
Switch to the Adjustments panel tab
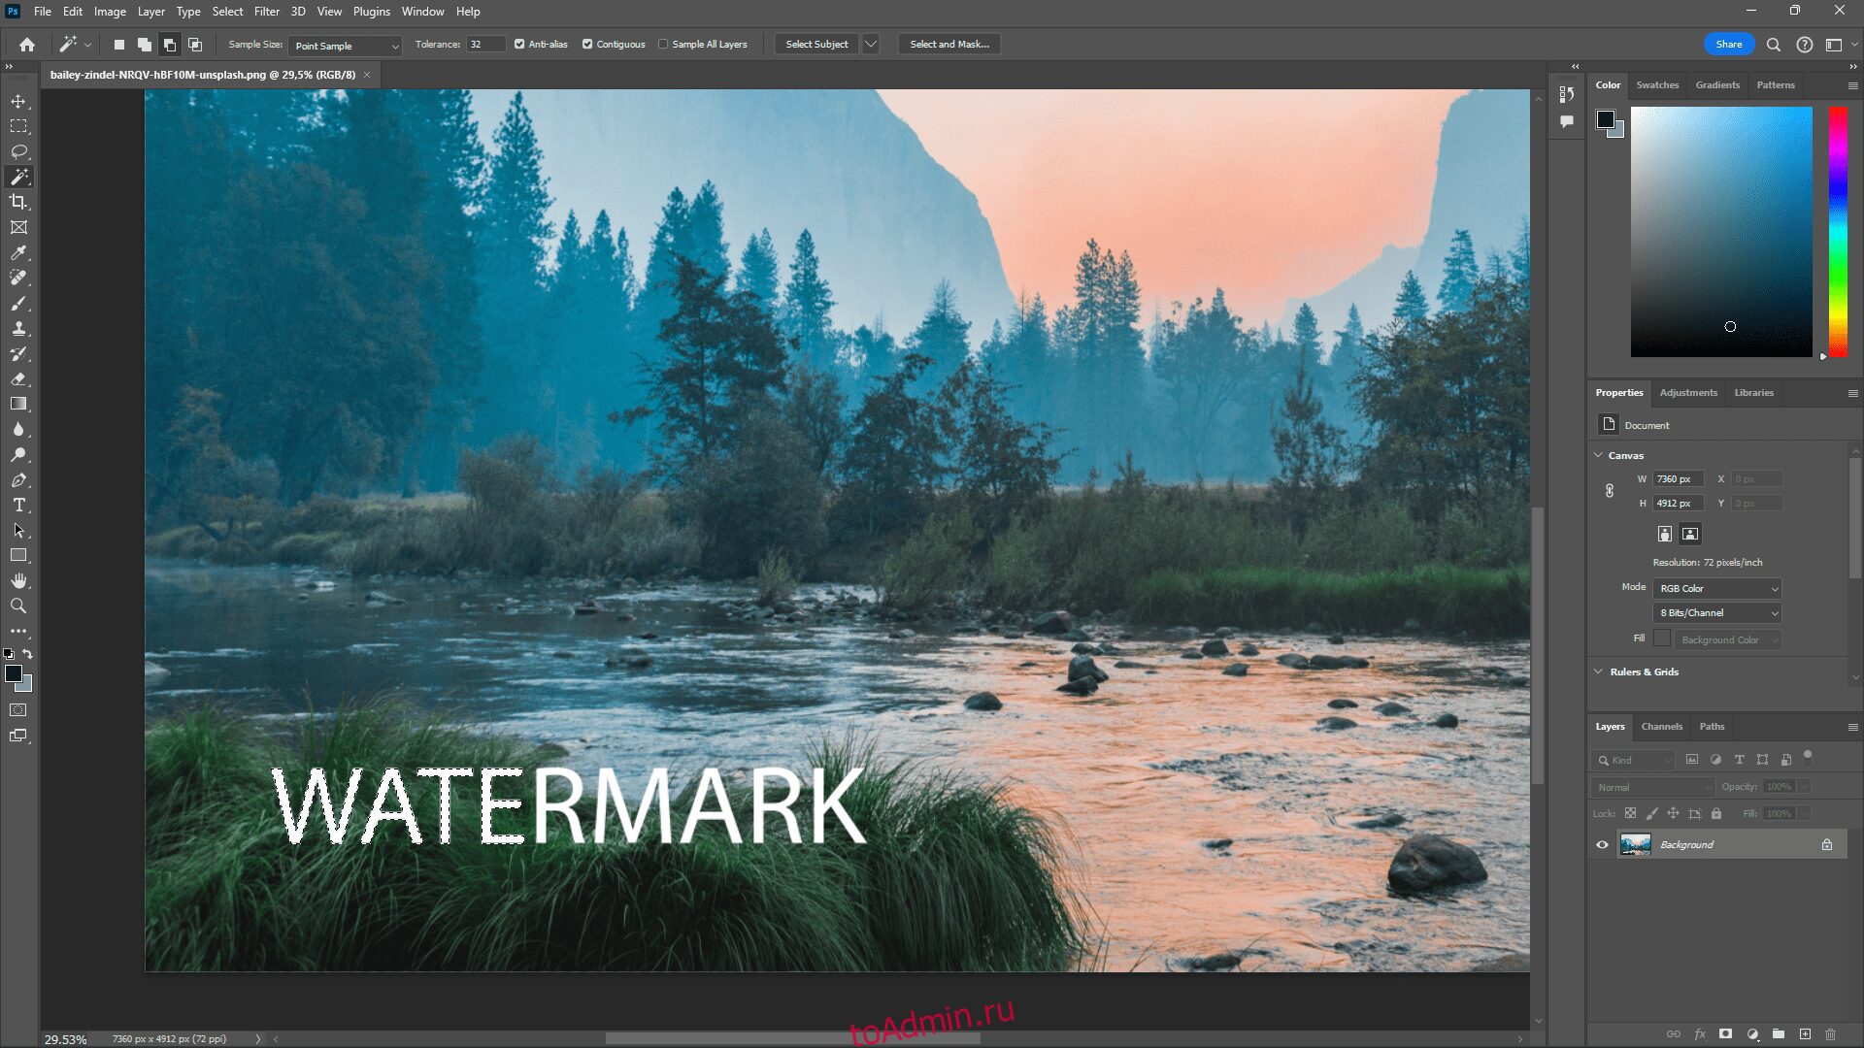pyautogui.click(x=1687, y=392)
